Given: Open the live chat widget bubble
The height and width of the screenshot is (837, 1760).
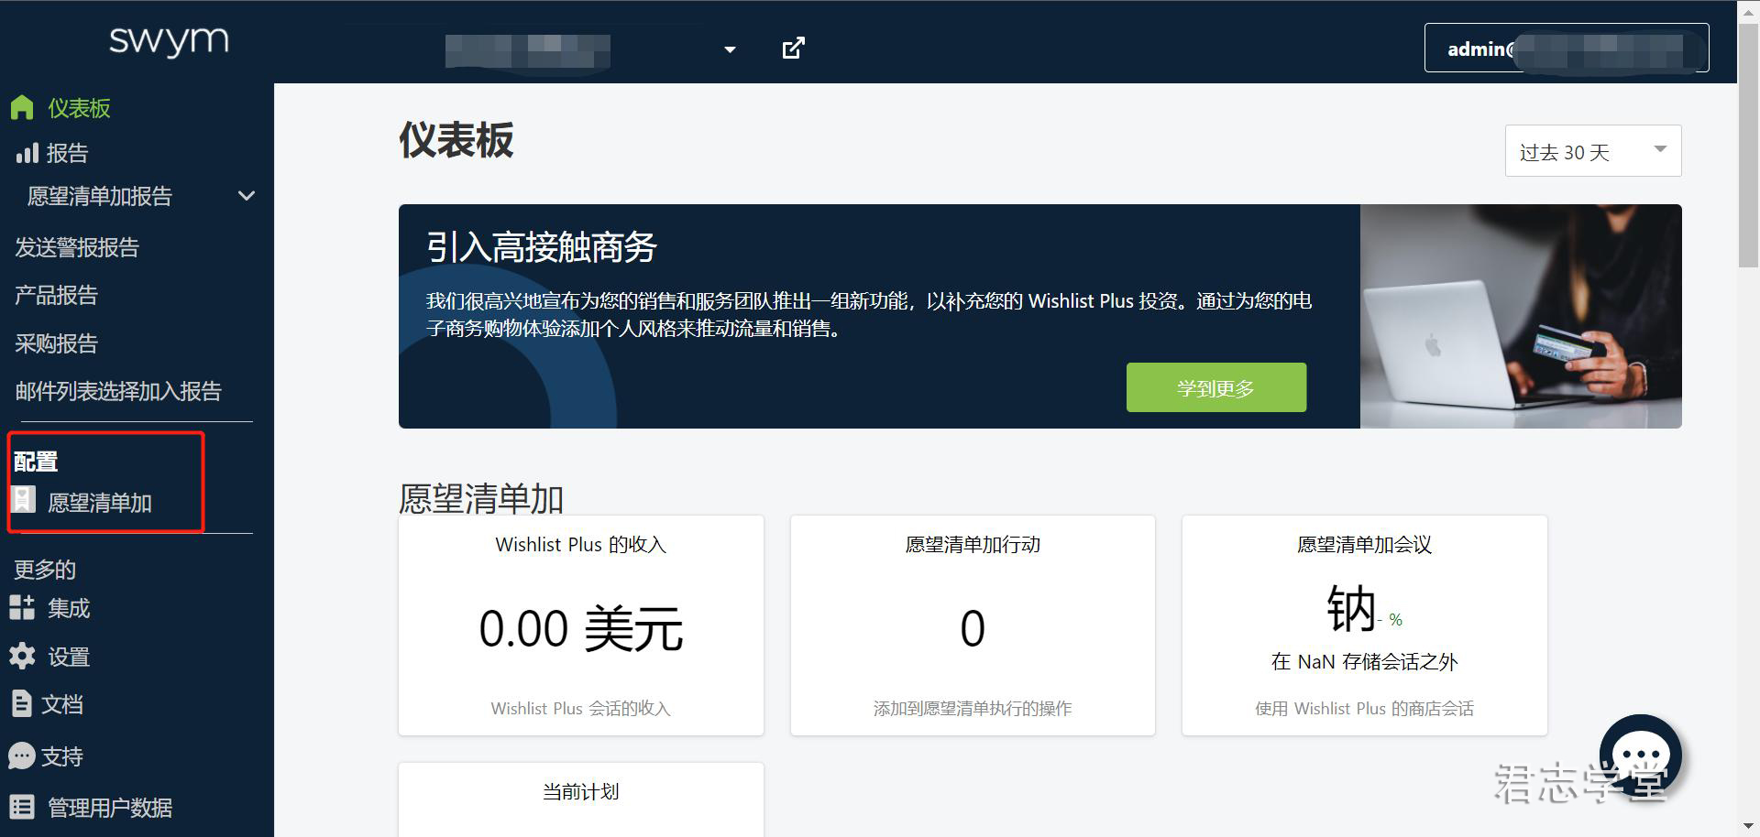Looking at the screenshot, I should tap(1640, 755).
